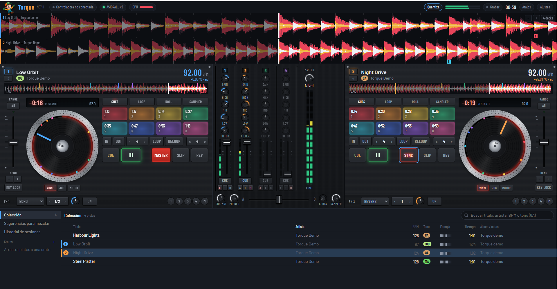This screenshot has width=557, height=289.
Task: Open Sugerencias para mezclar in sidebar
Action: (x=27, y=223)
